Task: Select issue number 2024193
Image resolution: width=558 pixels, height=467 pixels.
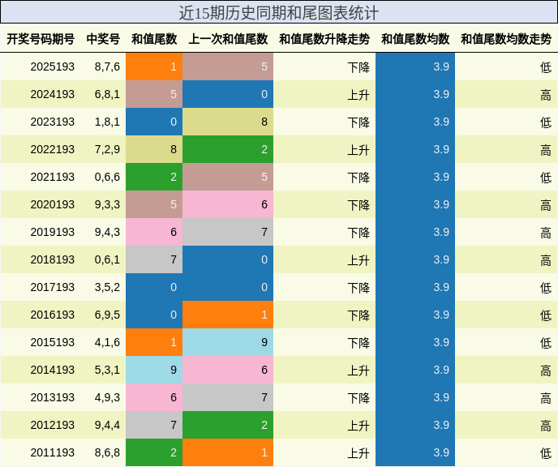Action: point(52,94)
